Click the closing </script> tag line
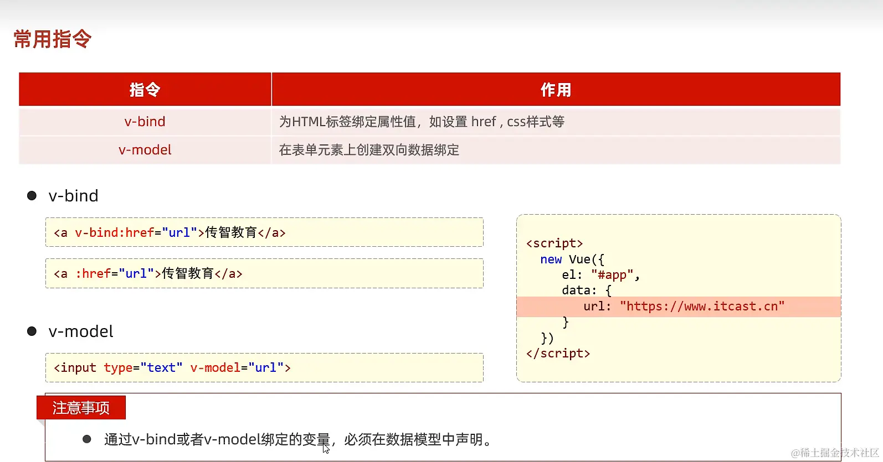The width and height of the screenshot is (883, 462). coord(558,354)
